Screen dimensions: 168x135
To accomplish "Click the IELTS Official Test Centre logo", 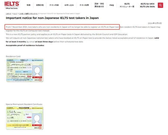I will 12,5.
